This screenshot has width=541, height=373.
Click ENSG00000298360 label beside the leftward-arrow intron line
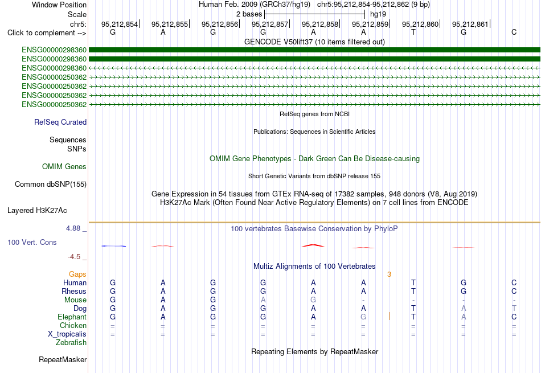54,68
